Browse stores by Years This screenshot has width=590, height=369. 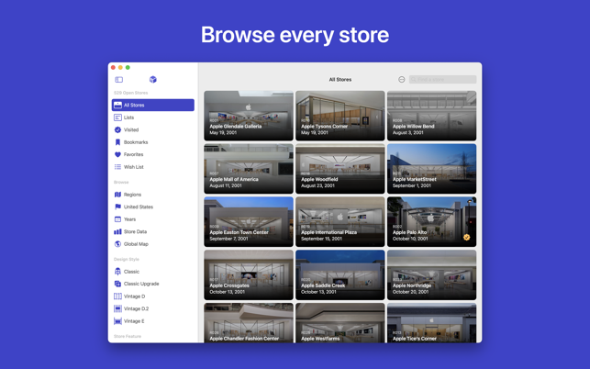click(152, 219)
